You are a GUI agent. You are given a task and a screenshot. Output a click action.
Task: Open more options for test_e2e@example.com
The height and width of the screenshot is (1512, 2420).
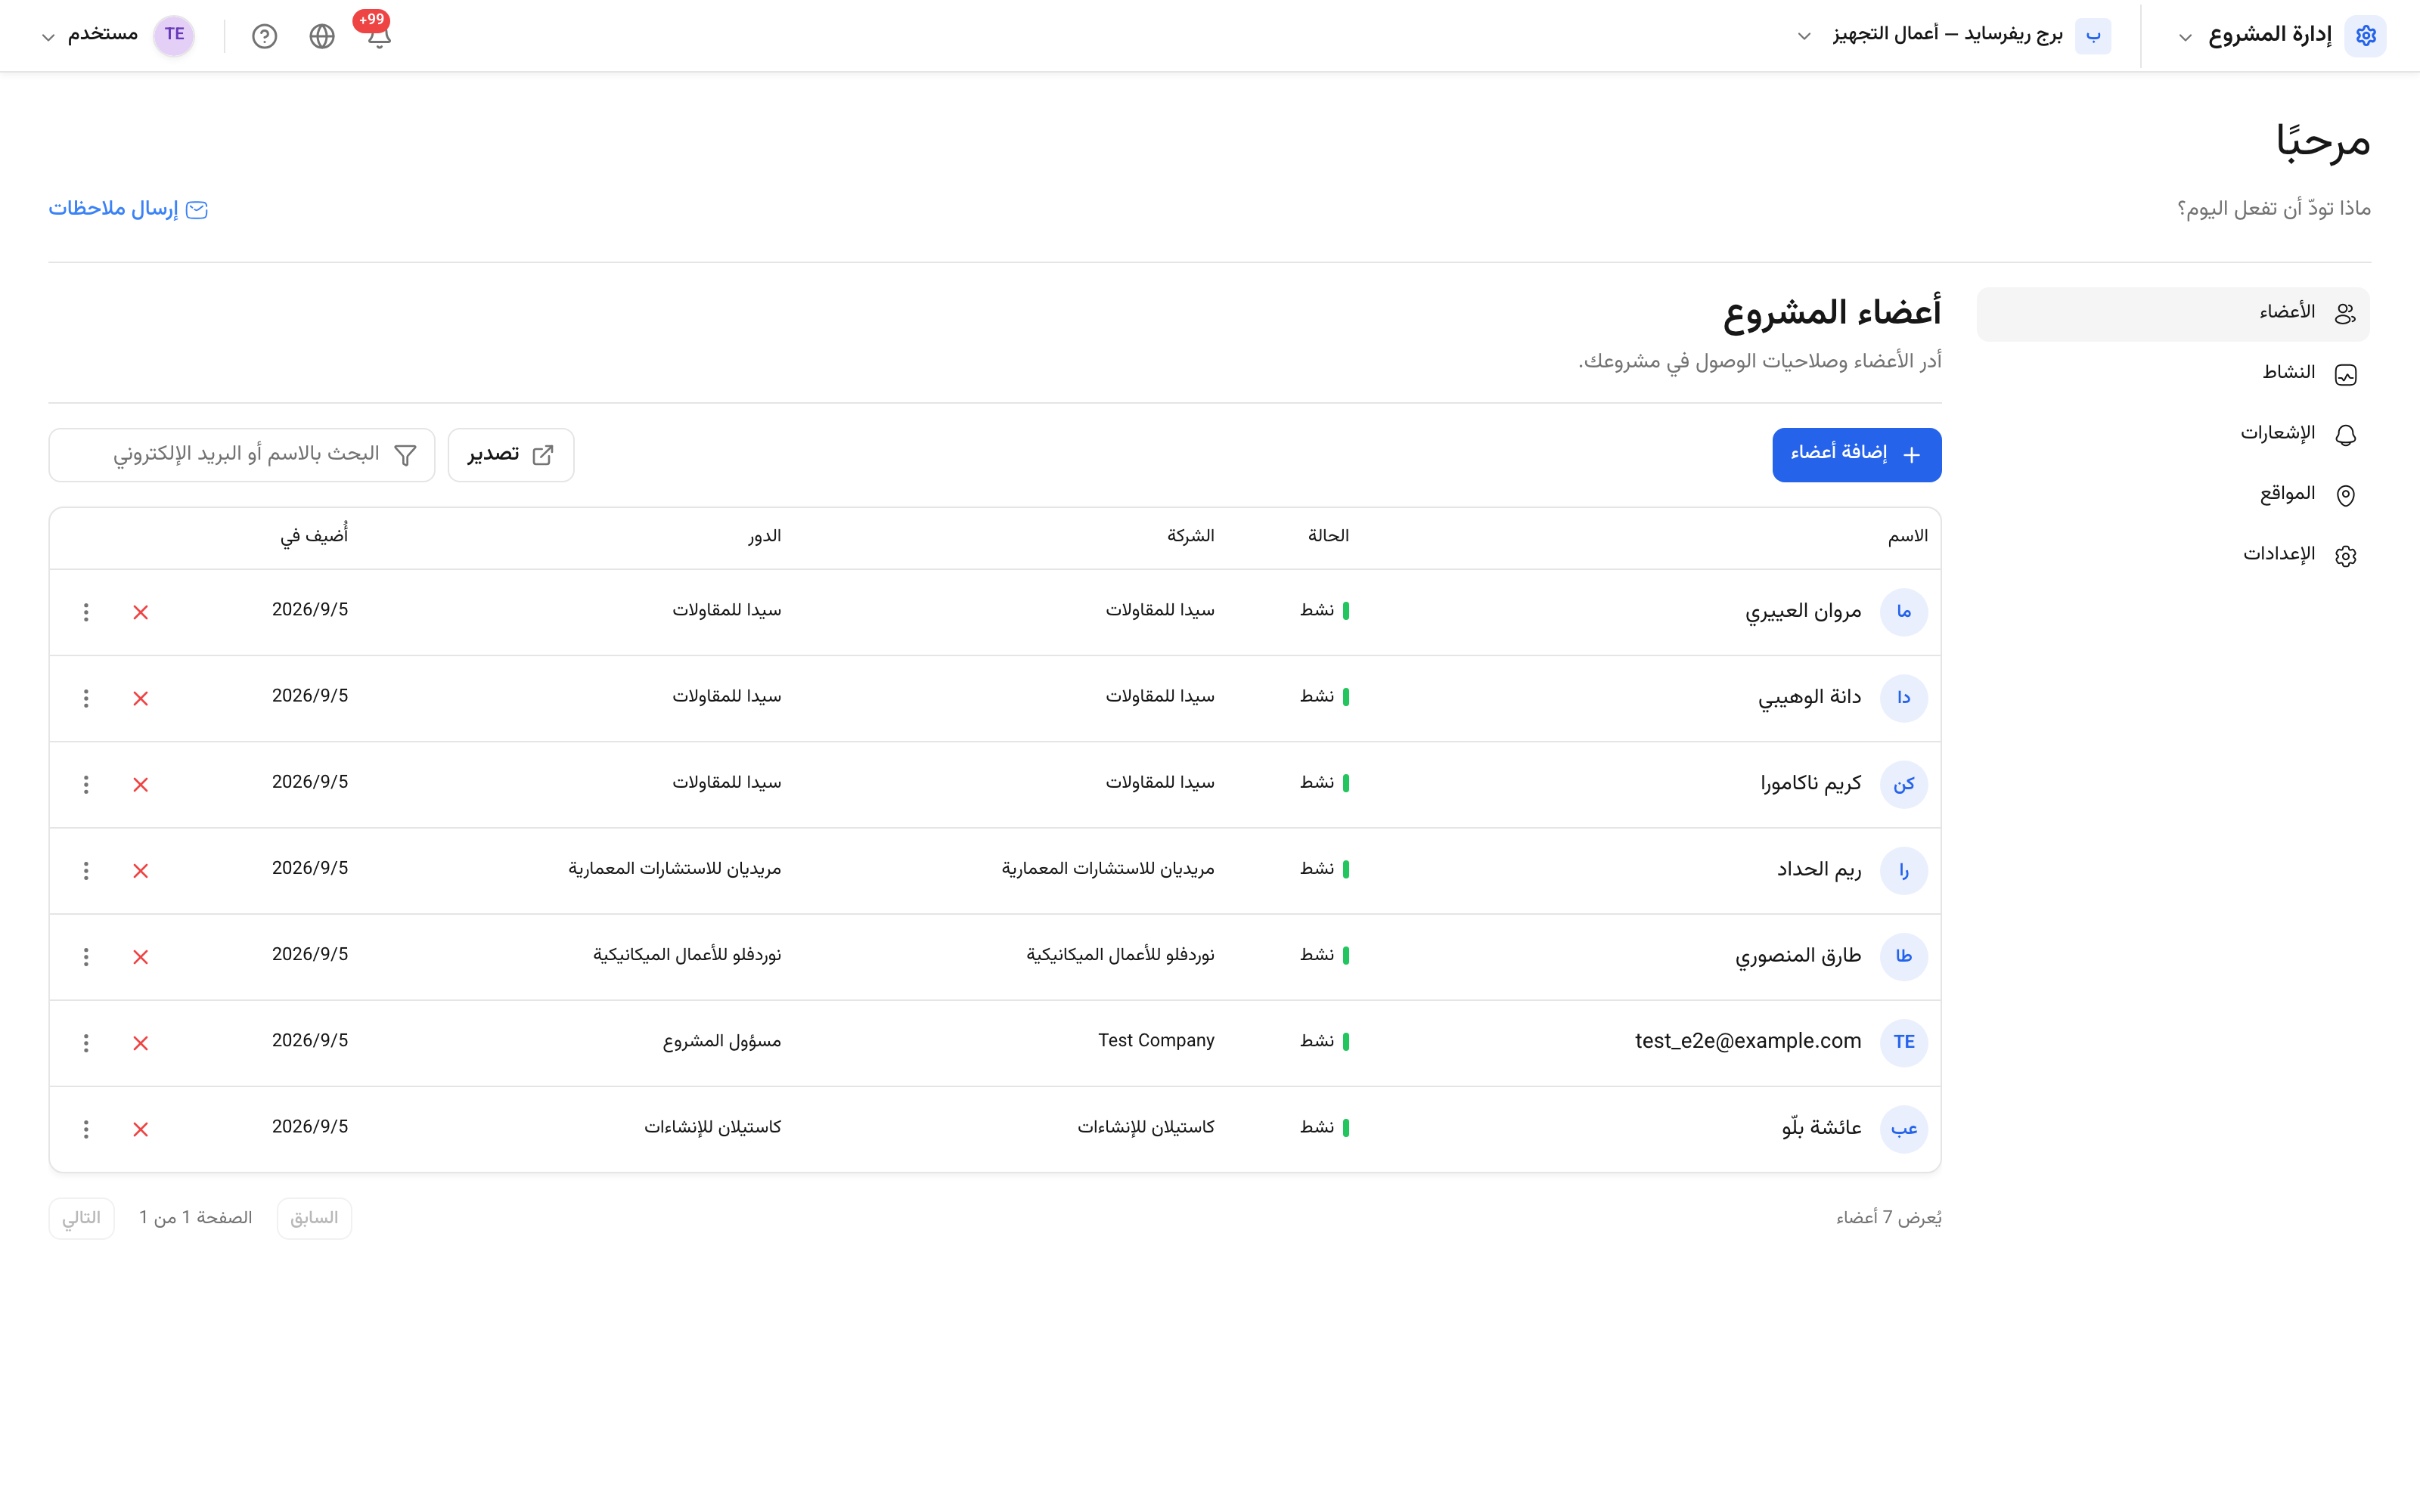point(86,1043)
